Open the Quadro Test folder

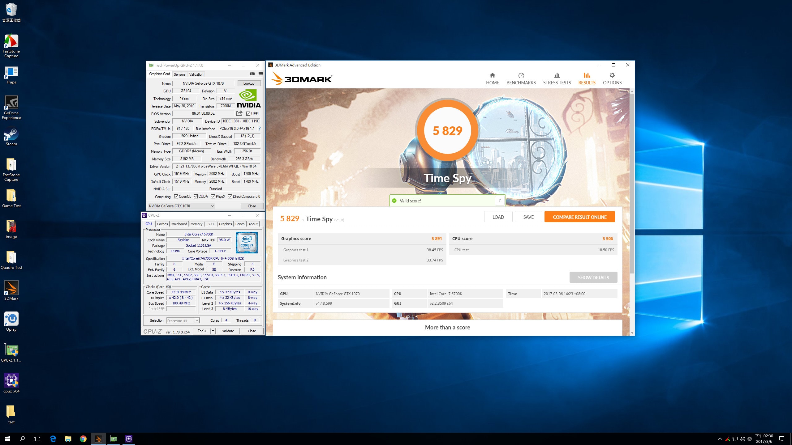tap(11, 260)
